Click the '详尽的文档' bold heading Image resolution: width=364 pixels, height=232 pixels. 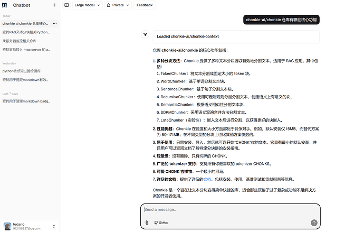[x=167, y=179]
